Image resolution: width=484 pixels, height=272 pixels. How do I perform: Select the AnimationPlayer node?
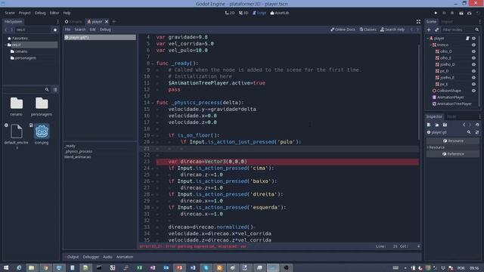[x=451, y=97]
